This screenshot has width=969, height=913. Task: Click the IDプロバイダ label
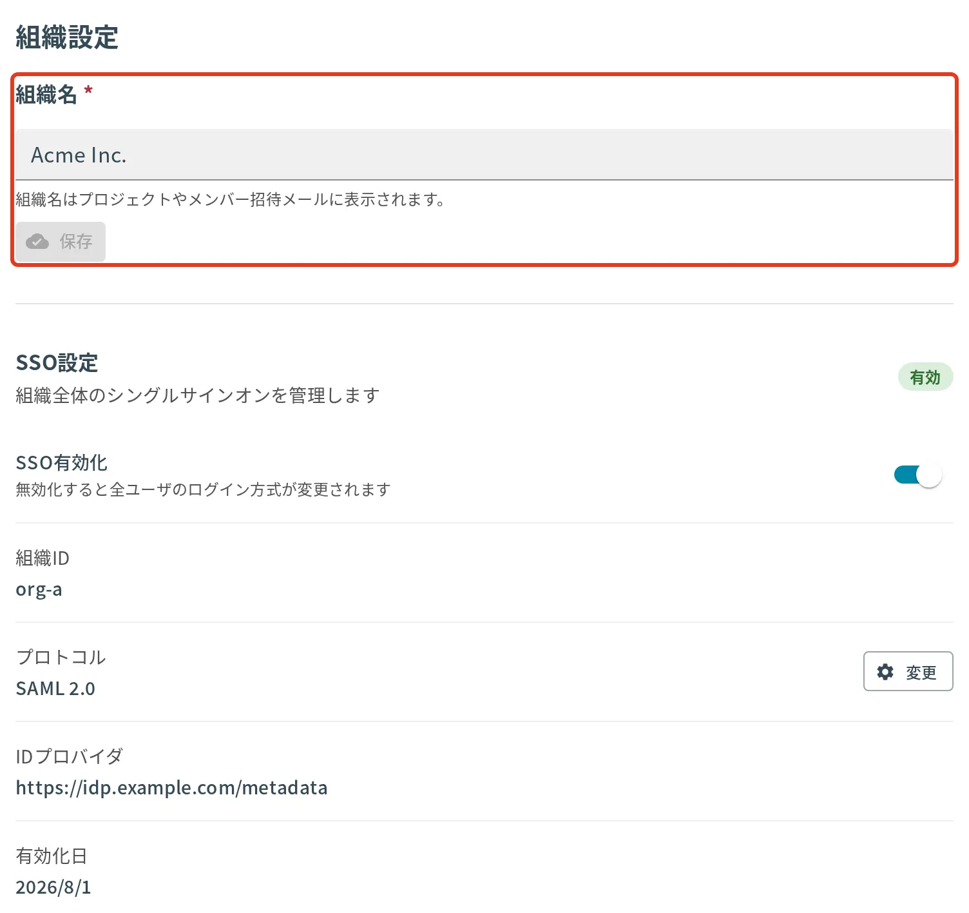(69, 757)
